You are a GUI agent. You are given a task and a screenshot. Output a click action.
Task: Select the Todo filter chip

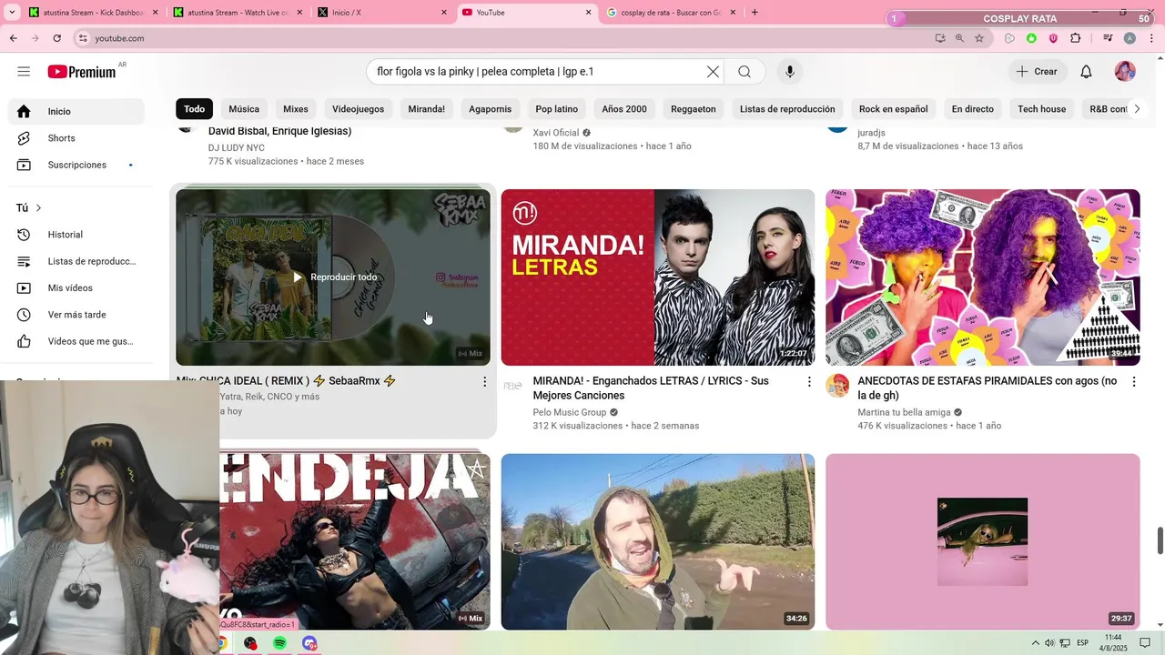tap(195, 109)
